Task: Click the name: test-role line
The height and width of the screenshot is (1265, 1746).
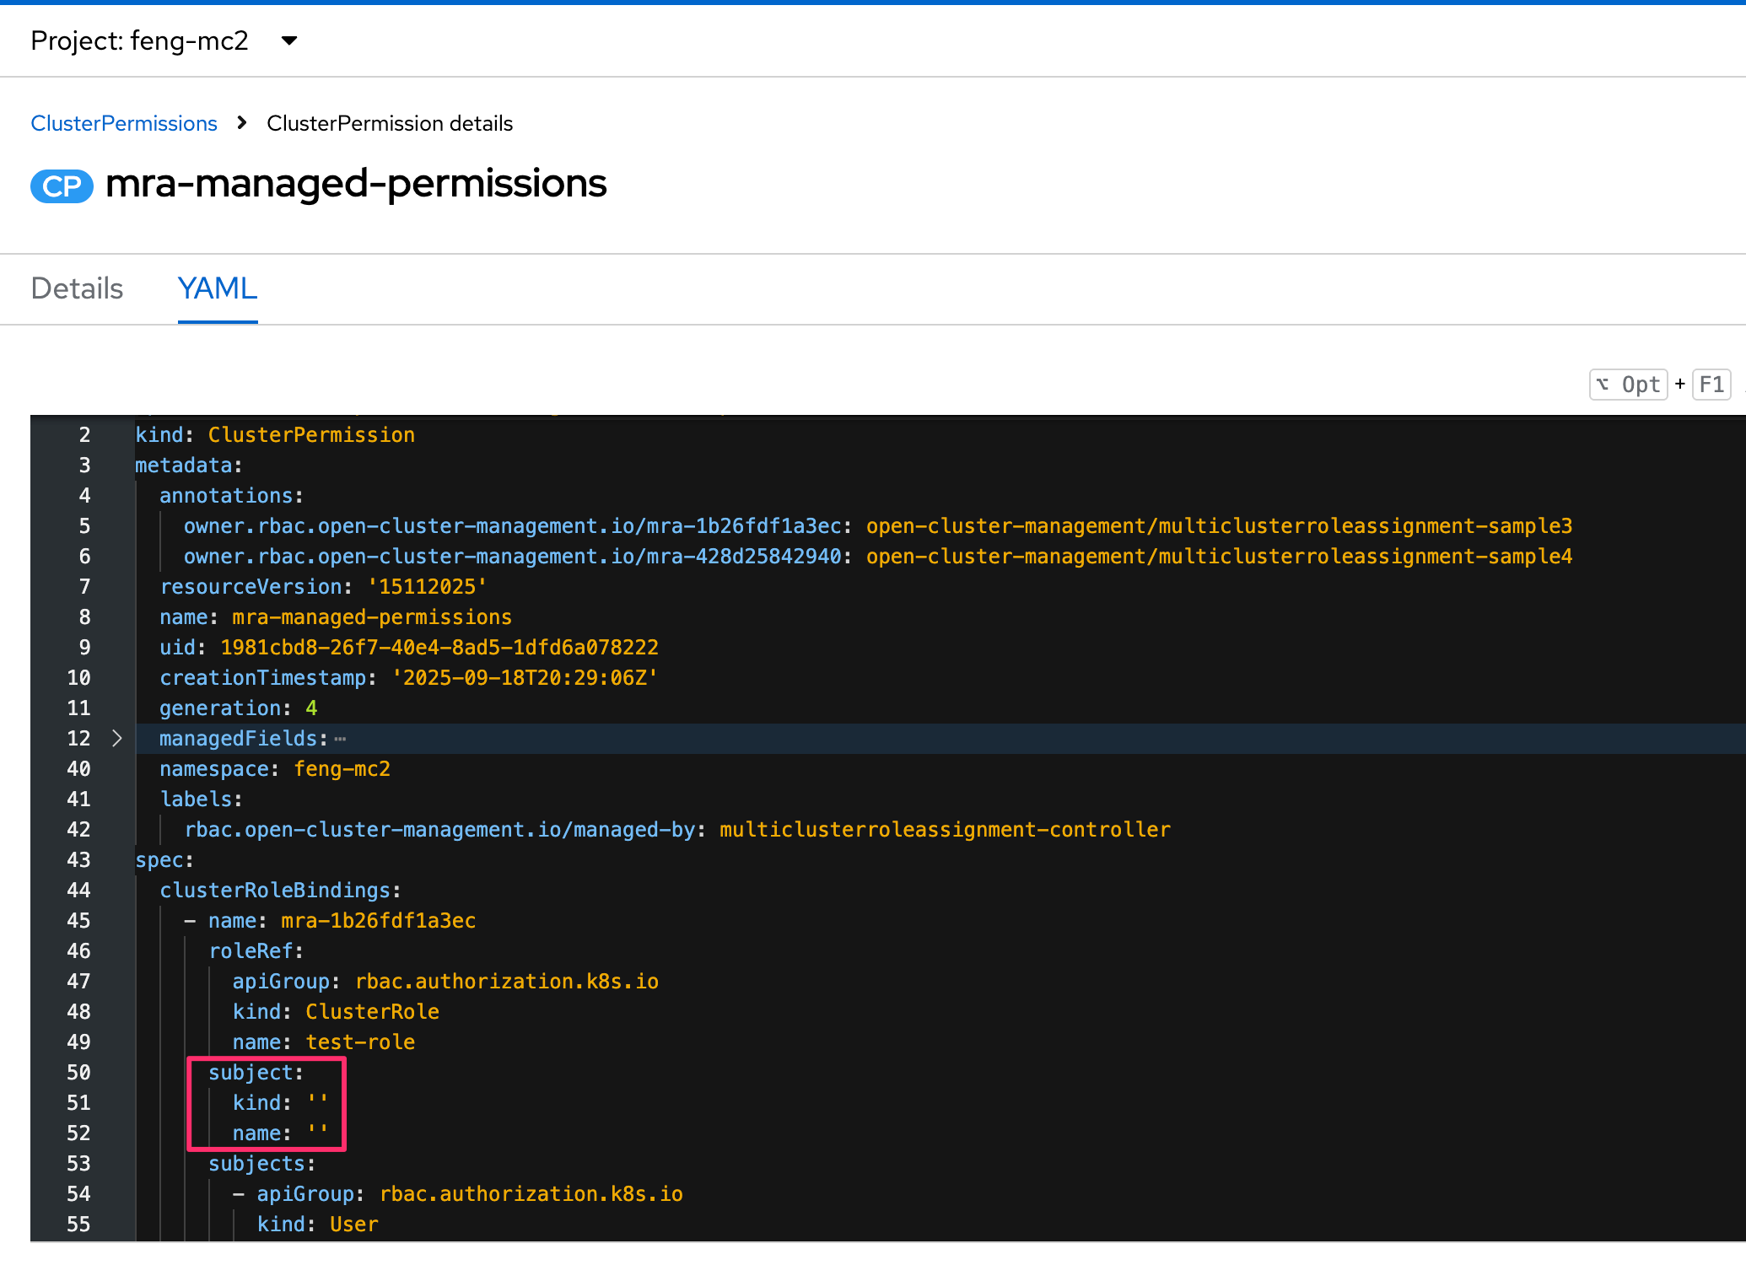Action: click(x=323, y=1042)
